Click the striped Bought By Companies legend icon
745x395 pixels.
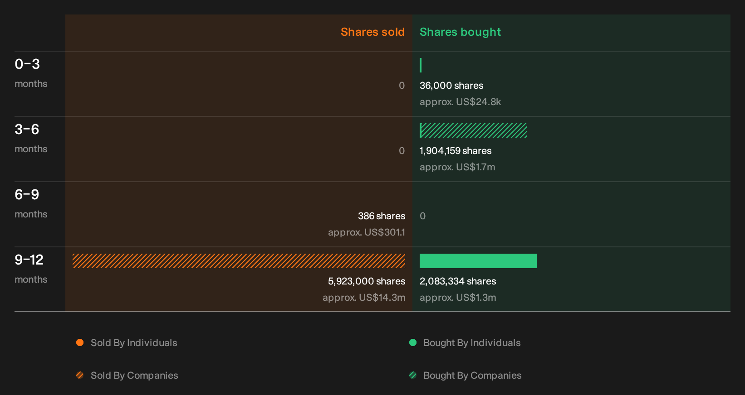point(413,375)
